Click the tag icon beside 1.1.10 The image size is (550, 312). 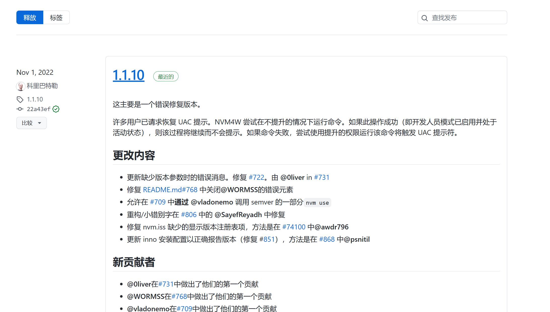20,99
